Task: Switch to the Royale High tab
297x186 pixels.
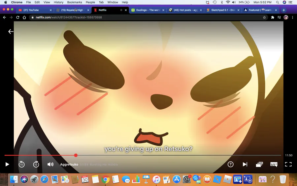Action: pos(72,10)
